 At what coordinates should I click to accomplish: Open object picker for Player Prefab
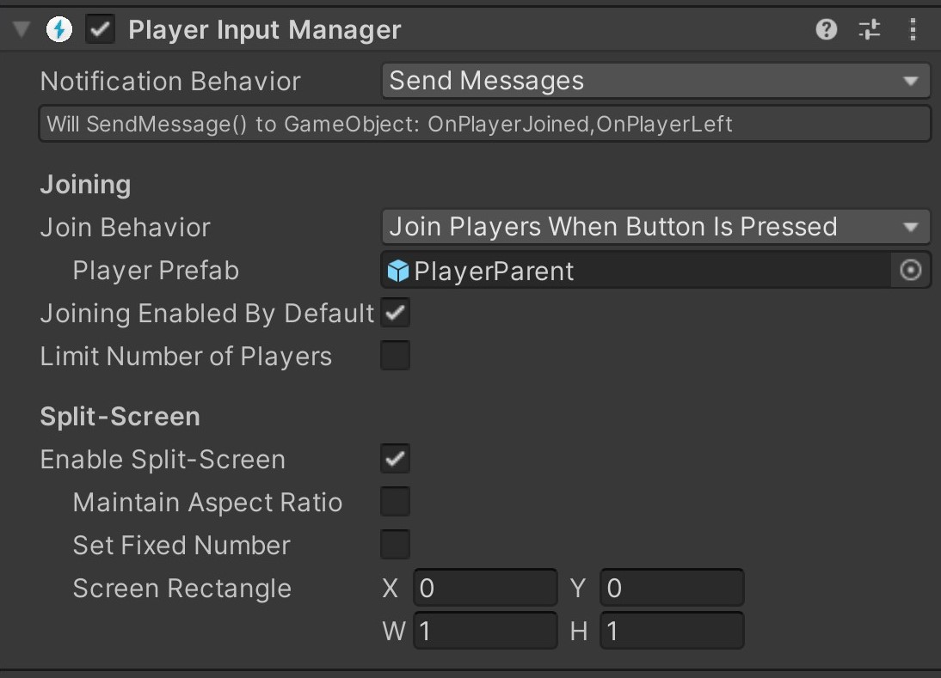coord(910,271)
